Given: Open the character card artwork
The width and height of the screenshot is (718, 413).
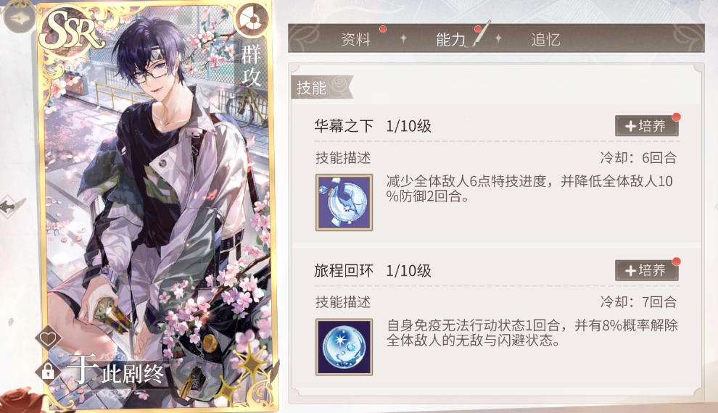Looking at the screenshot, I should [x=157, y=206].
